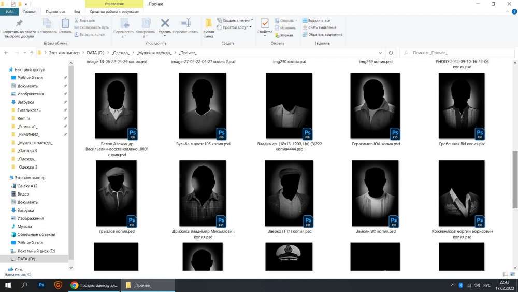Click the РУС language indicator
The width and height of the screenshot is (518, 292).
(x=487, y=285)
